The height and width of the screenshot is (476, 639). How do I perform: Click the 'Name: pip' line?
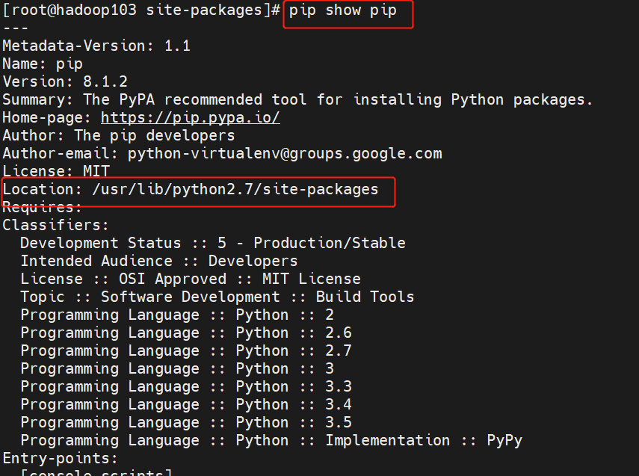pyautogui.click(x=43, y=64)
